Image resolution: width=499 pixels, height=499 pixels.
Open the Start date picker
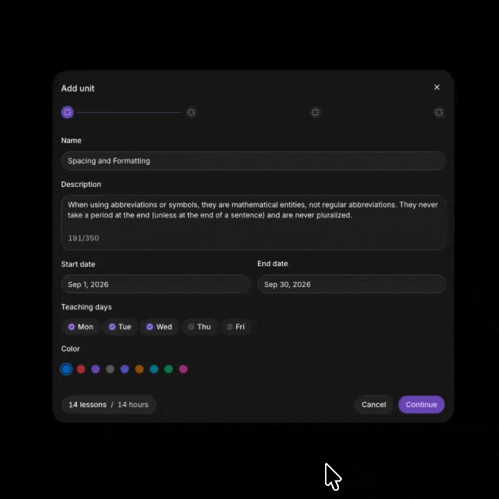coord(155,284)
